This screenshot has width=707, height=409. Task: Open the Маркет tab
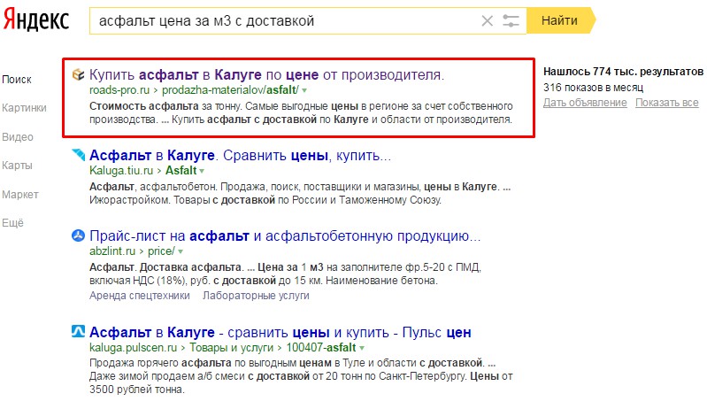[20, 195]
